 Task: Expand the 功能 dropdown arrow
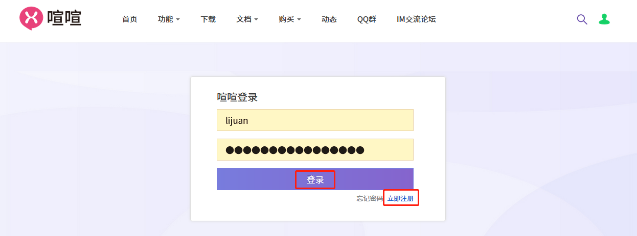point(178,20)
